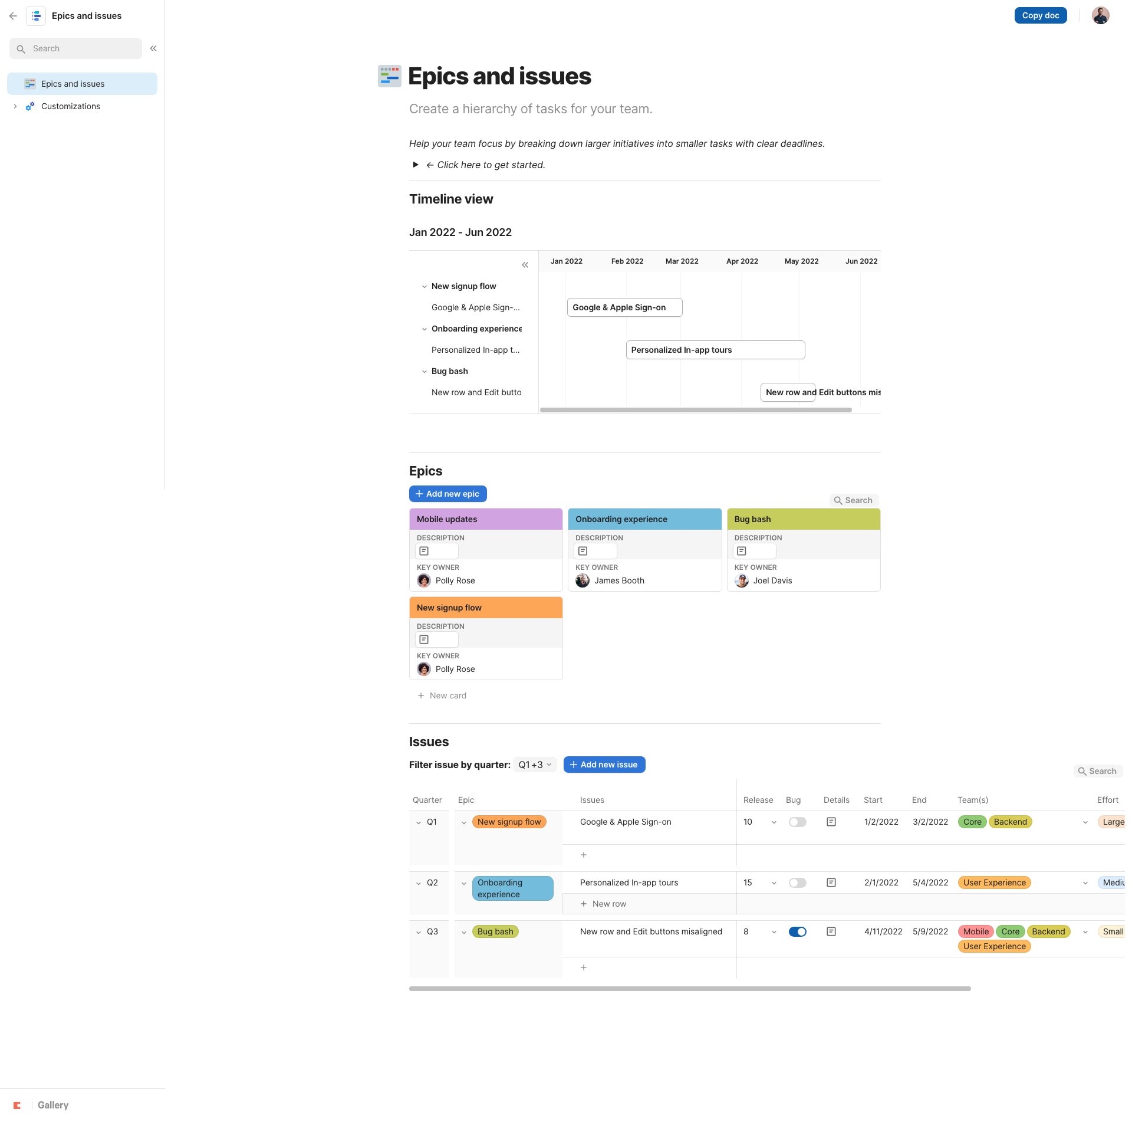Screen dimensions: 1132x1122
Task: Open the description editor on Mobile updates card
Action: click(423, 550)
